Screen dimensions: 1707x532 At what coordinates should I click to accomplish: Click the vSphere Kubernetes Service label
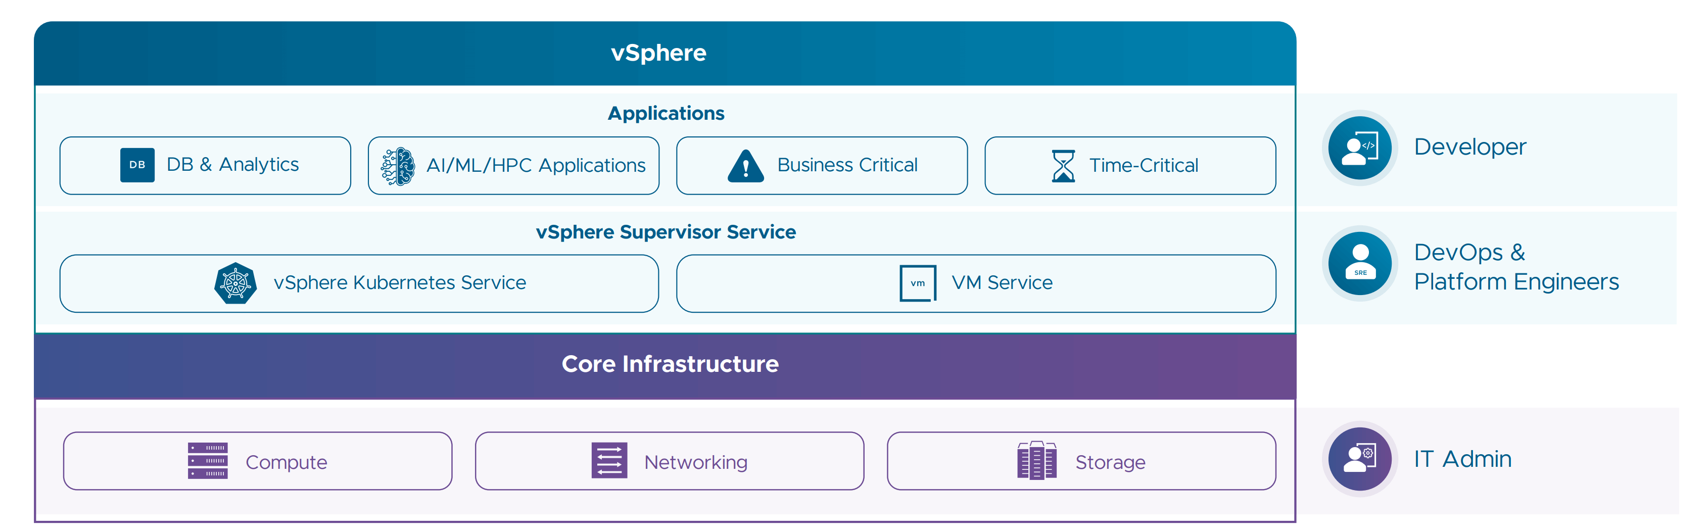(x=400, y=283)
